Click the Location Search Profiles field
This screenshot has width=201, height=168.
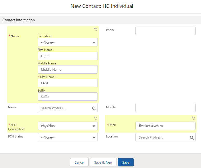[x=165, y=137]
